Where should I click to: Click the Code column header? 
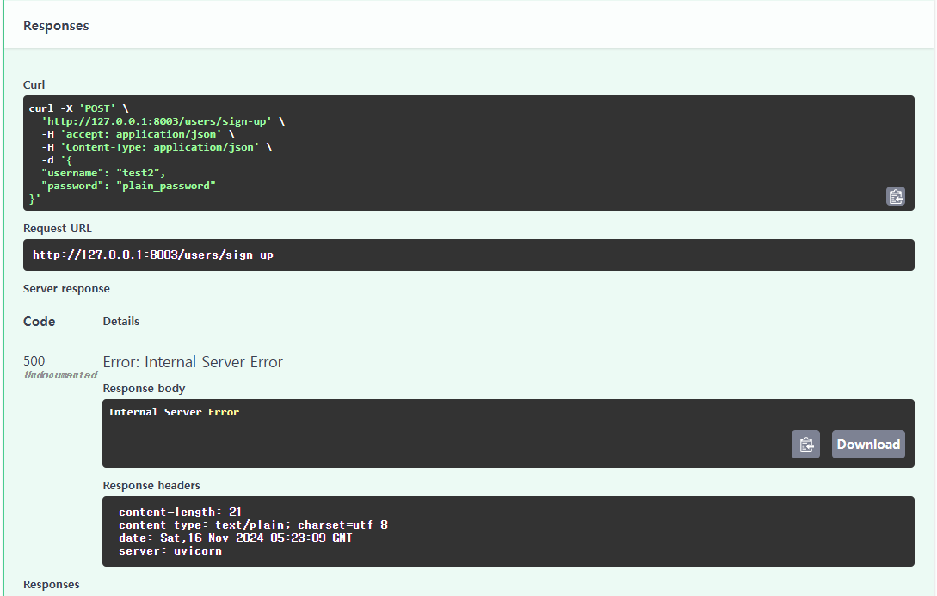(x=39, y=322)
